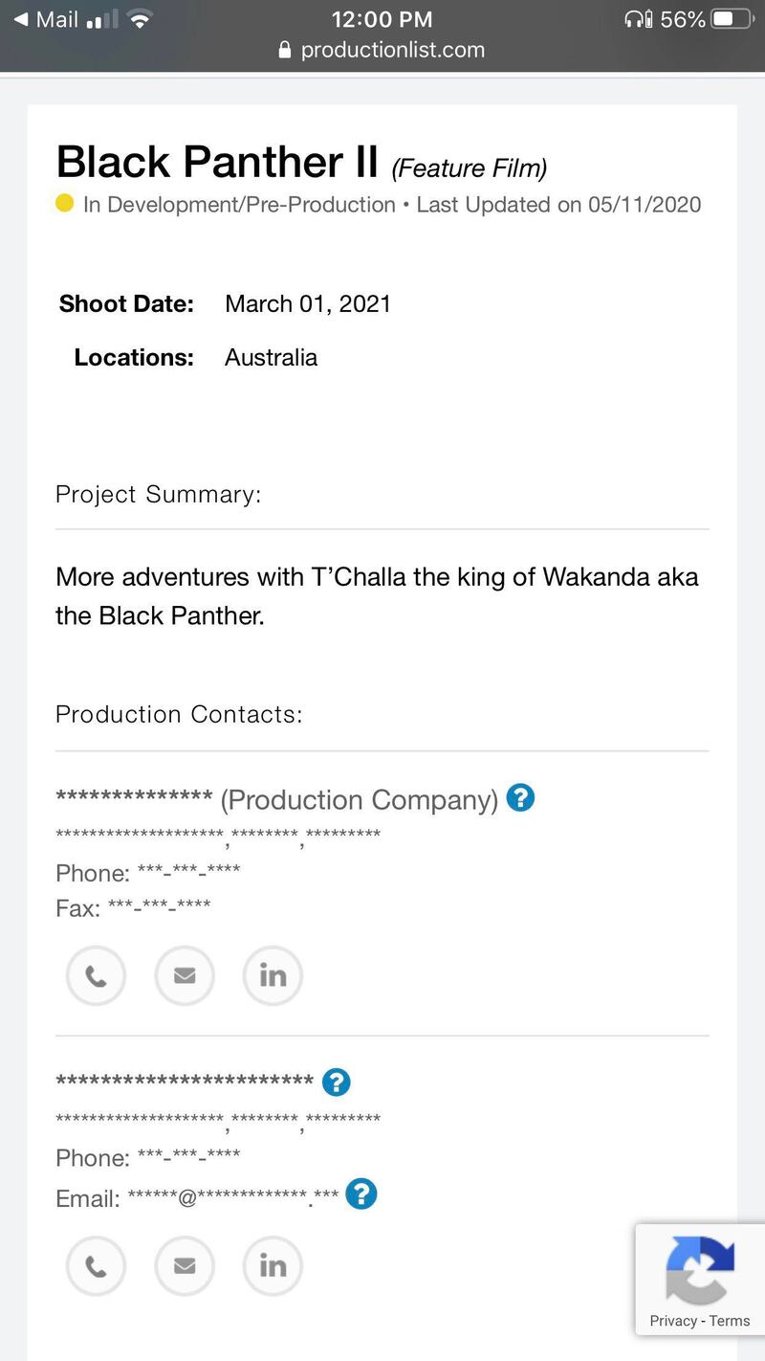765x1361 pixels.
Task: Go back to Mail app
Action: coord(46,20)
